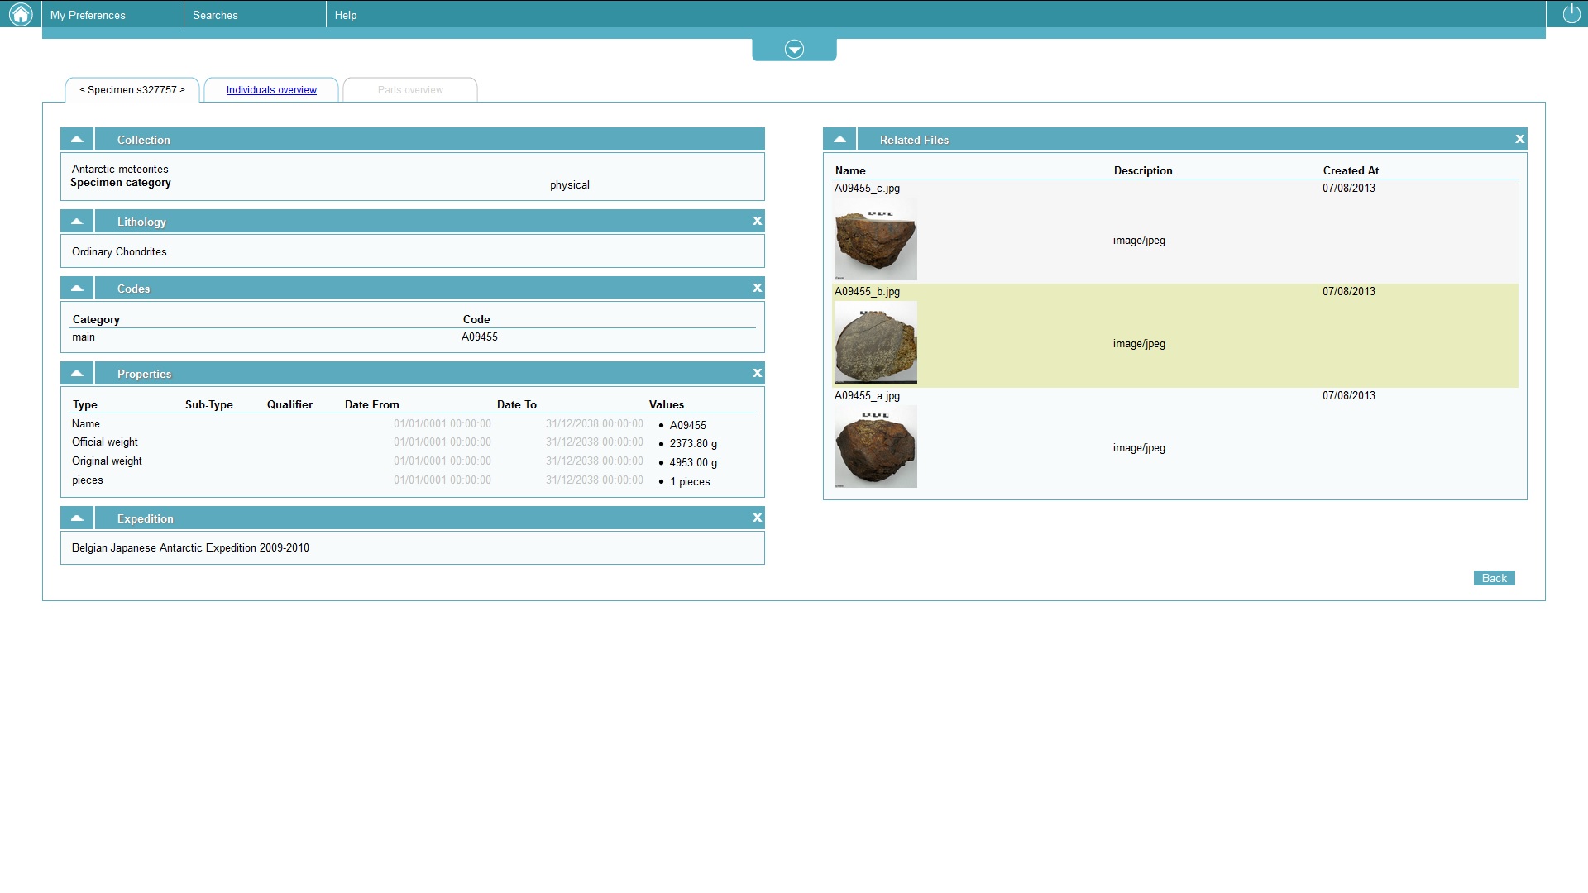Expand the top dropdown arrow panel
Viewport: 1588px width, 893px height.
click(x=794, y=50)
